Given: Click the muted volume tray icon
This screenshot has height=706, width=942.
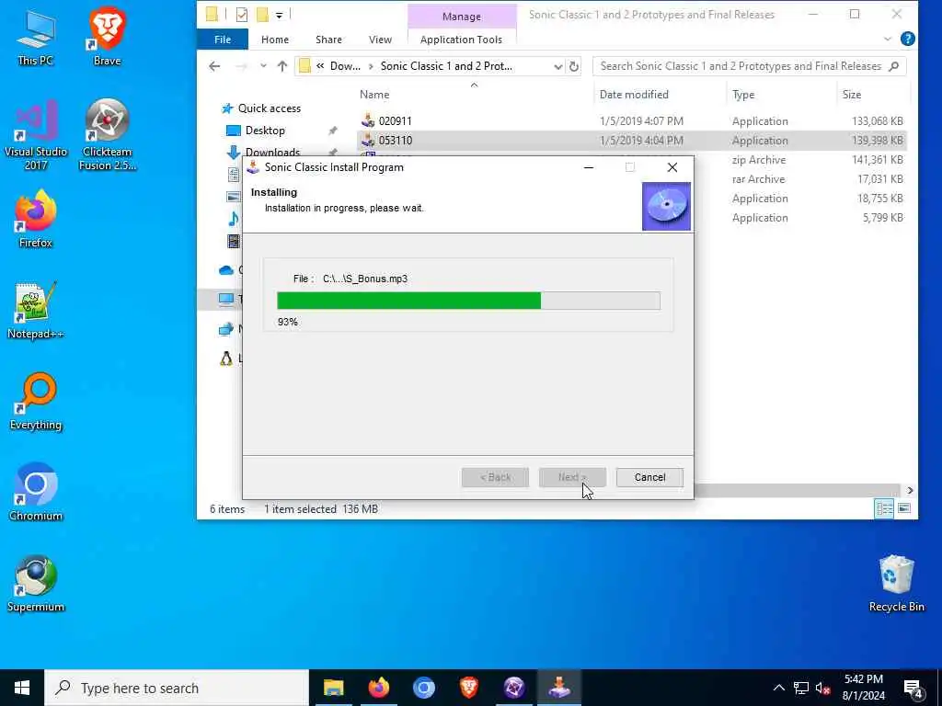Looking at the screenshot, I should point(823,688).
